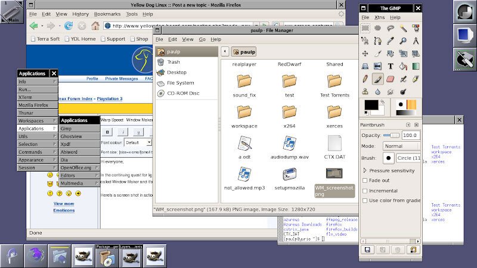Enable Use color from gradient option

[x=365, y=201]
